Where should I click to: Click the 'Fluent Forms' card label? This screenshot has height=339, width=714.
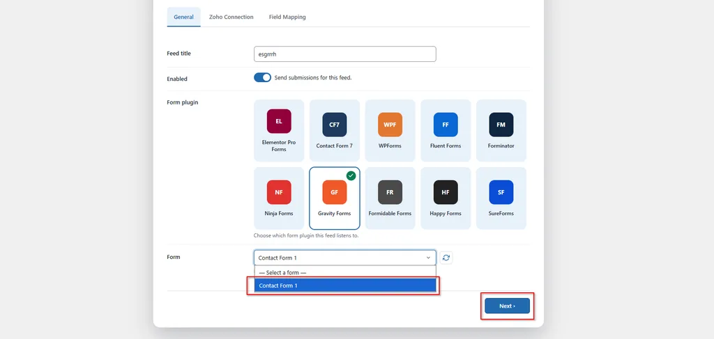pyautogui.click(x=446, y=146)
